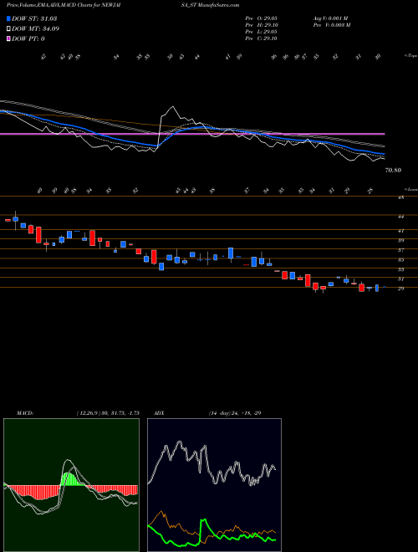The height and width of the screenshot is (552, 418).
Task: Click the tall blue candlestick near price 37
Action: 231,253
